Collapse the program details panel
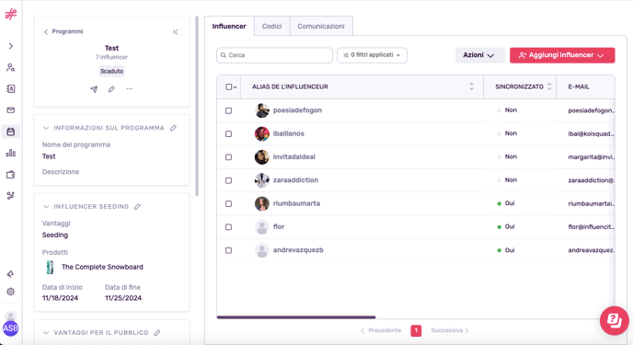This screenshot has height=345, width=633. (175, 32)
